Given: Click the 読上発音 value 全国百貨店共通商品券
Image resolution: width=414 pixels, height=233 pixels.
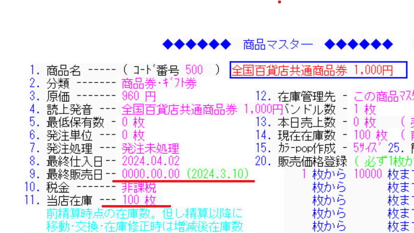Looking at the screenshot, I should pos(180,109).
